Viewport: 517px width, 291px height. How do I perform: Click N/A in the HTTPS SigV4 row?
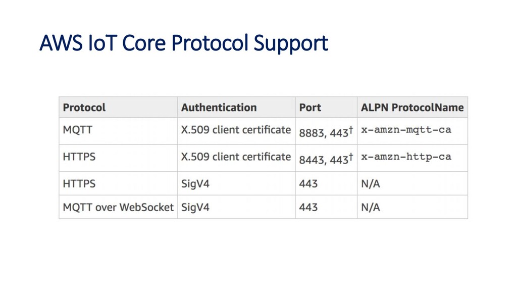(370, 184)
